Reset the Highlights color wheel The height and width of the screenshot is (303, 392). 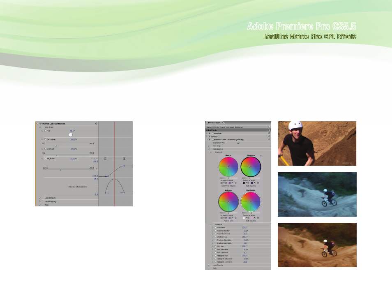tap(258, 217)
